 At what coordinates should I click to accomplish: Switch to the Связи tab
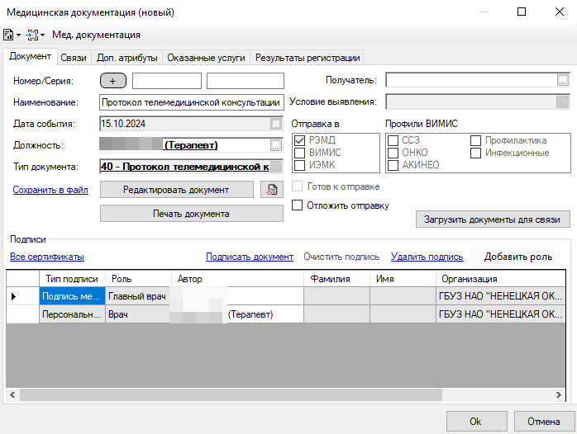[74, 58]
